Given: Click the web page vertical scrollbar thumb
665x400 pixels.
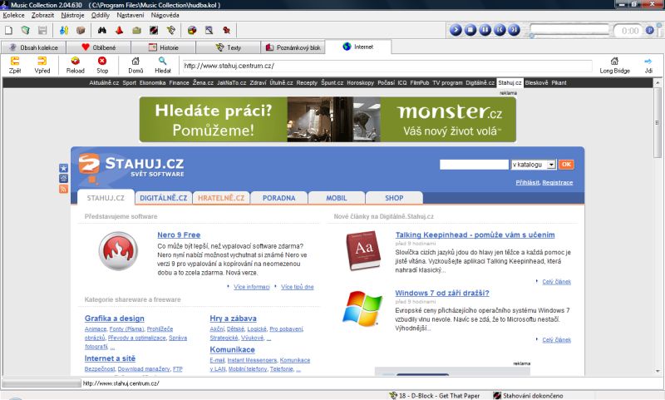Looking at the screenshot, I should click(x=658, y=122).
